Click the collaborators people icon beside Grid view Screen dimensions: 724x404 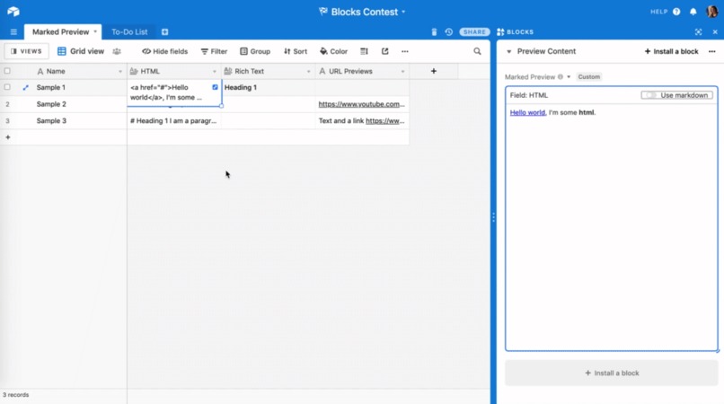coord(117,51)
